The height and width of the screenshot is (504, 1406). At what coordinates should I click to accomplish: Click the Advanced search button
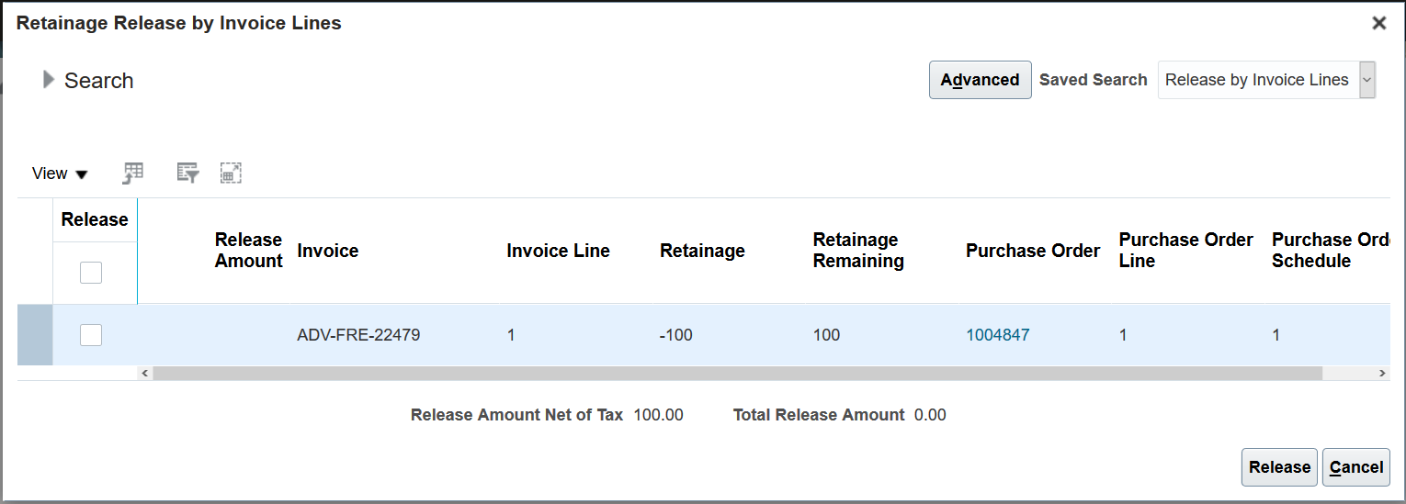coord(980,80)
